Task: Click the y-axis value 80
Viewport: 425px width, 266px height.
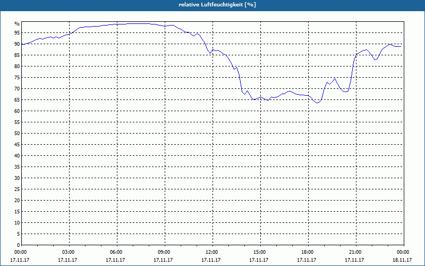Action: 17,66
